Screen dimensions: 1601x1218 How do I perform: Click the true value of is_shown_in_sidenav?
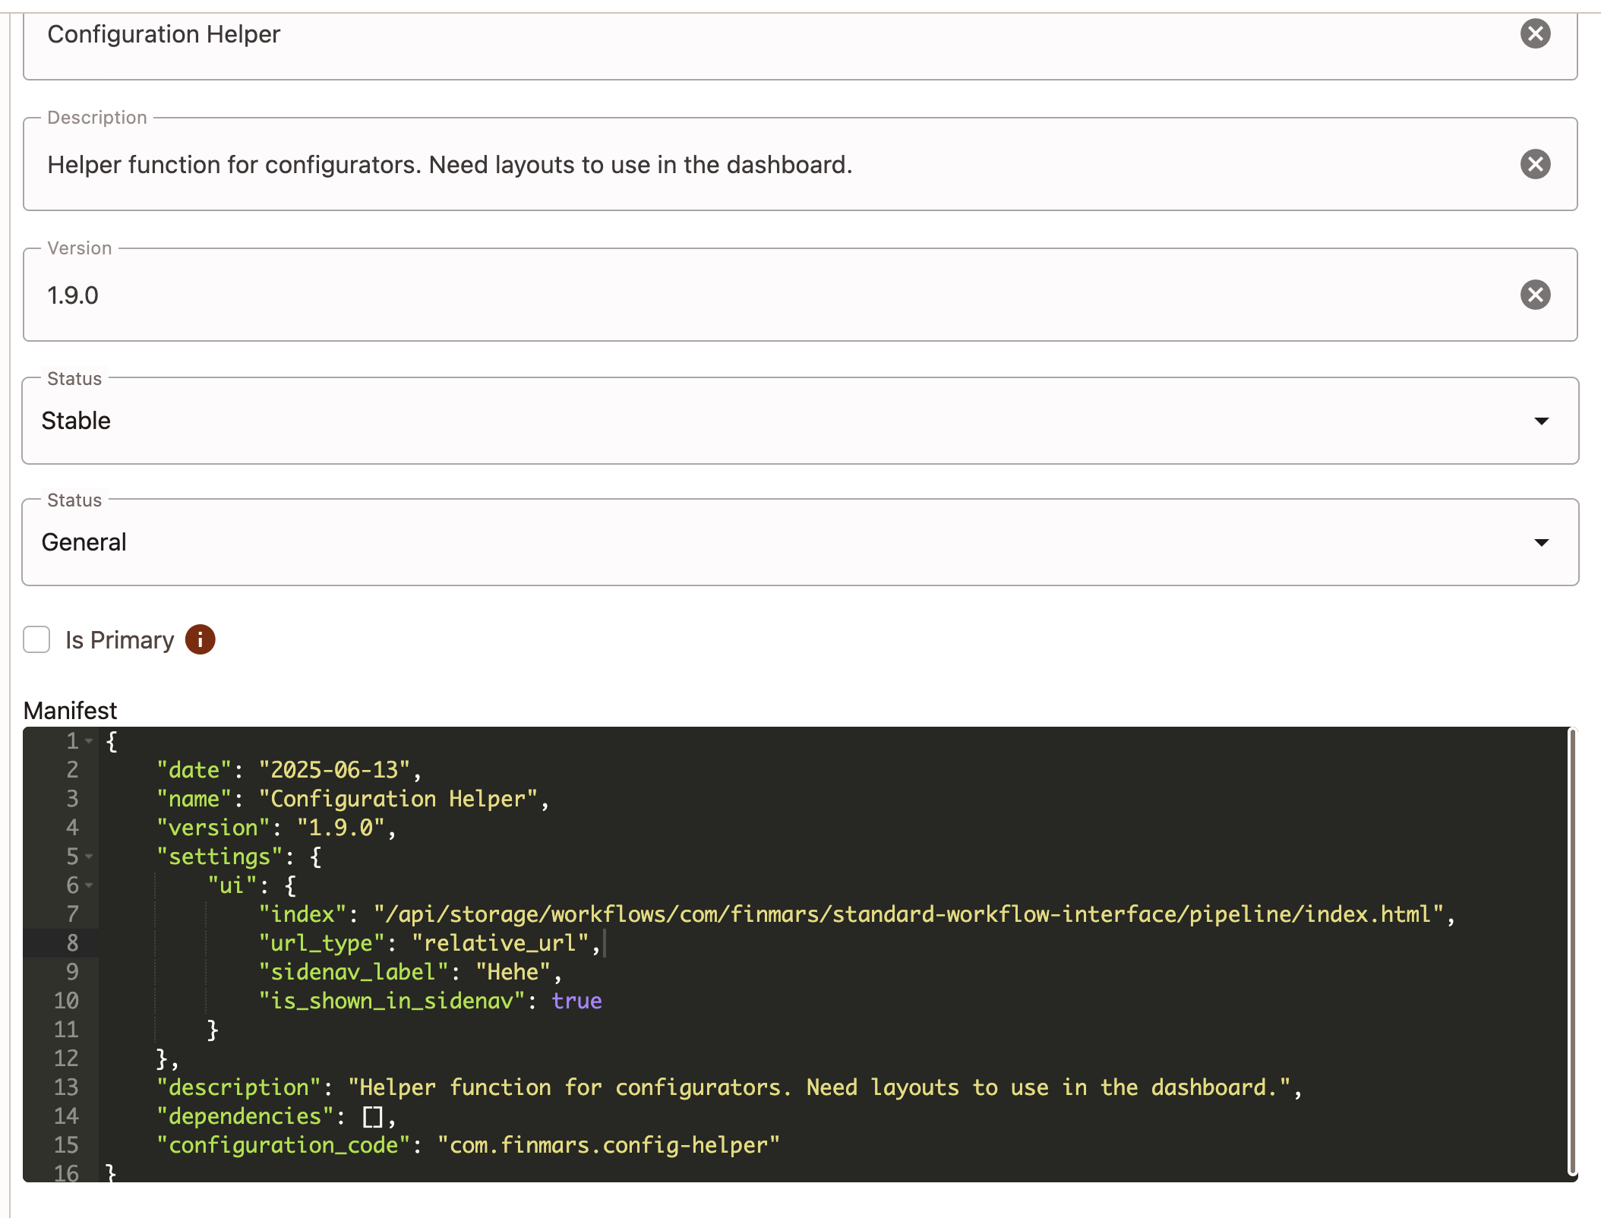(x=576, y=1001)
